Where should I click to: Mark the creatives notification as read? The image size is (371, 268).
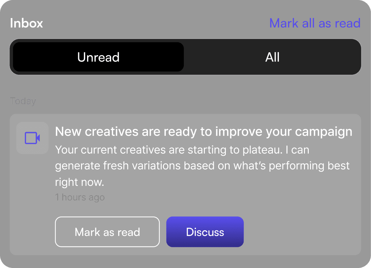107,232
